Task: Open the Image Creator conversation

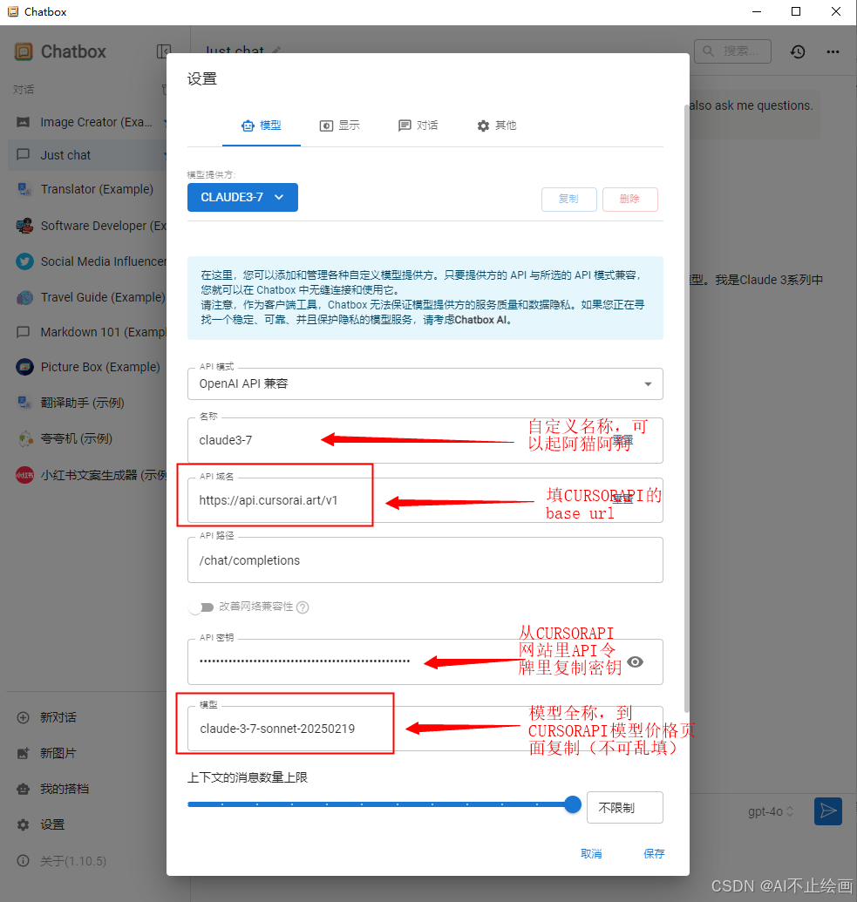Action: point(87,122)
